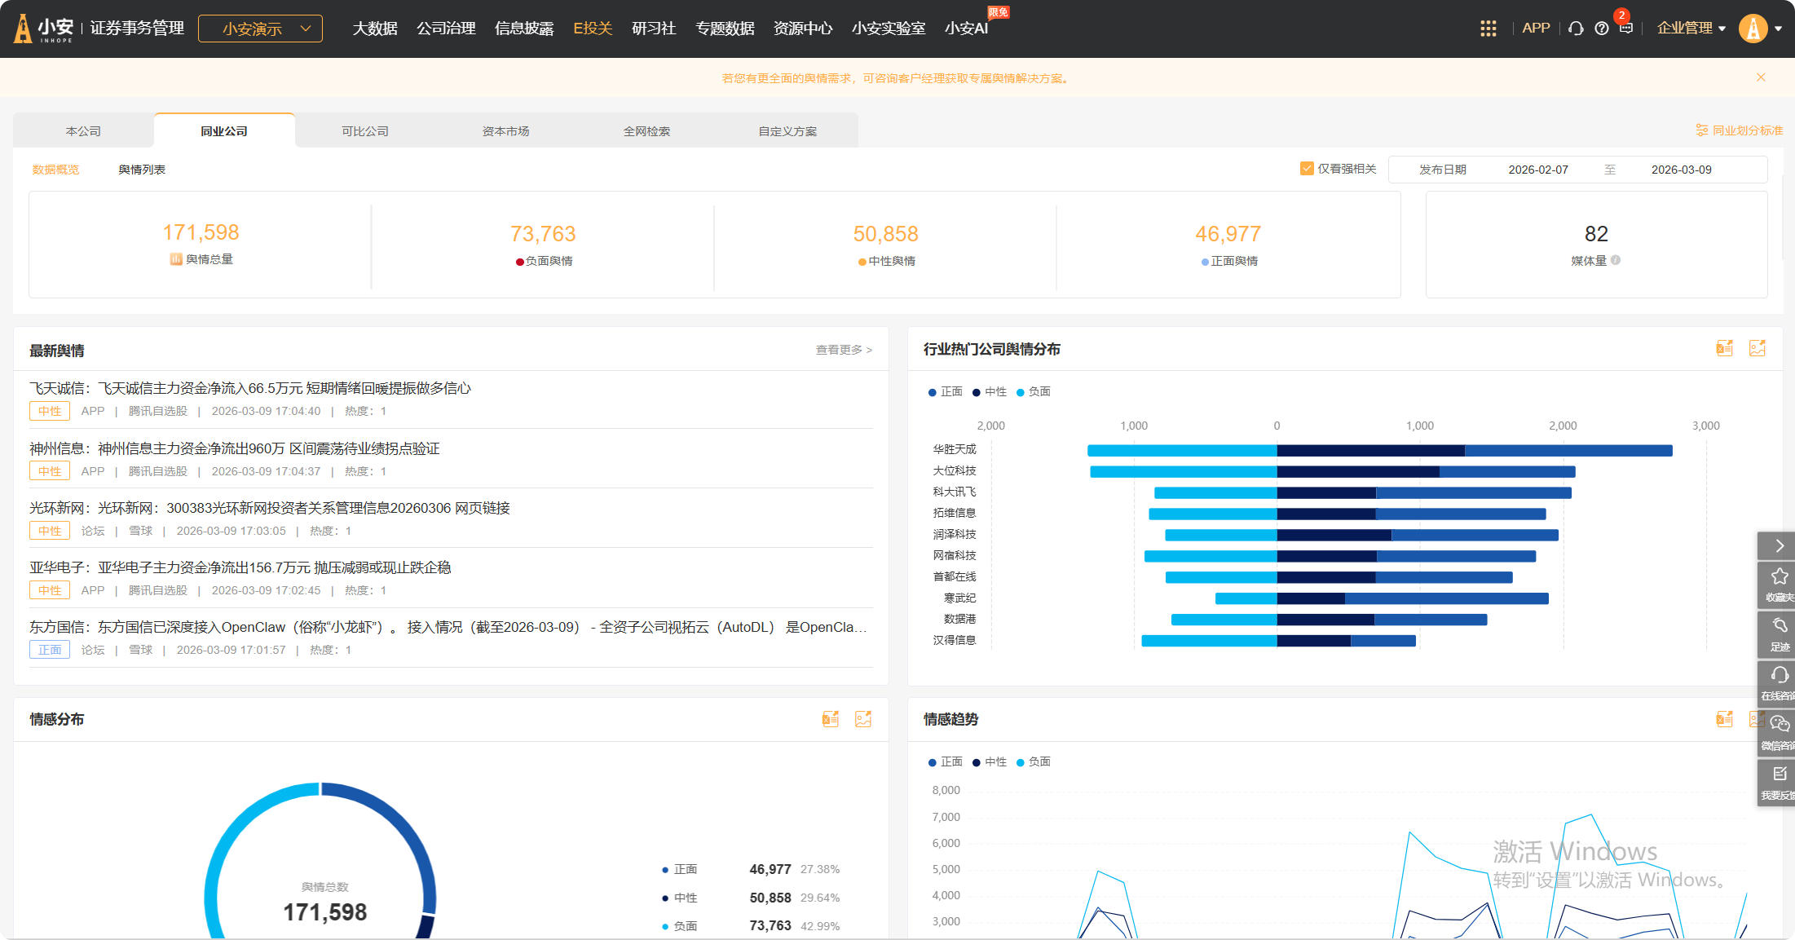Expand the sidebar arrow button
1795x940 pixels.
tap(1779, 545)
